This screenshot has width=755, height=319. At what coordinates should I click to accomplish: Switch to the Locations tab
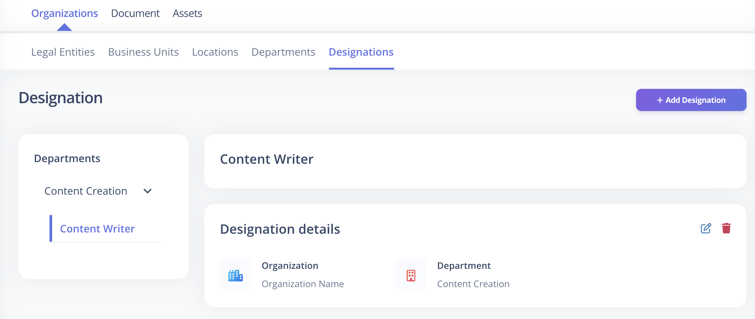click(215, 52)
